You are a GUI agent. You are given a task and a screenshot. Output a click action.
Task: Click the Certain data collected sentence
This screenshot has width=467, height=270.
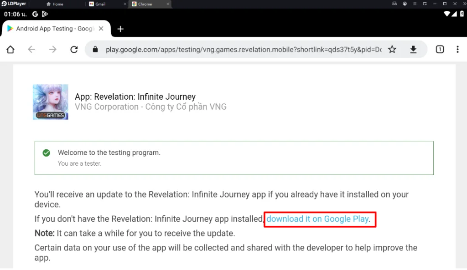(x=226, y=253)
